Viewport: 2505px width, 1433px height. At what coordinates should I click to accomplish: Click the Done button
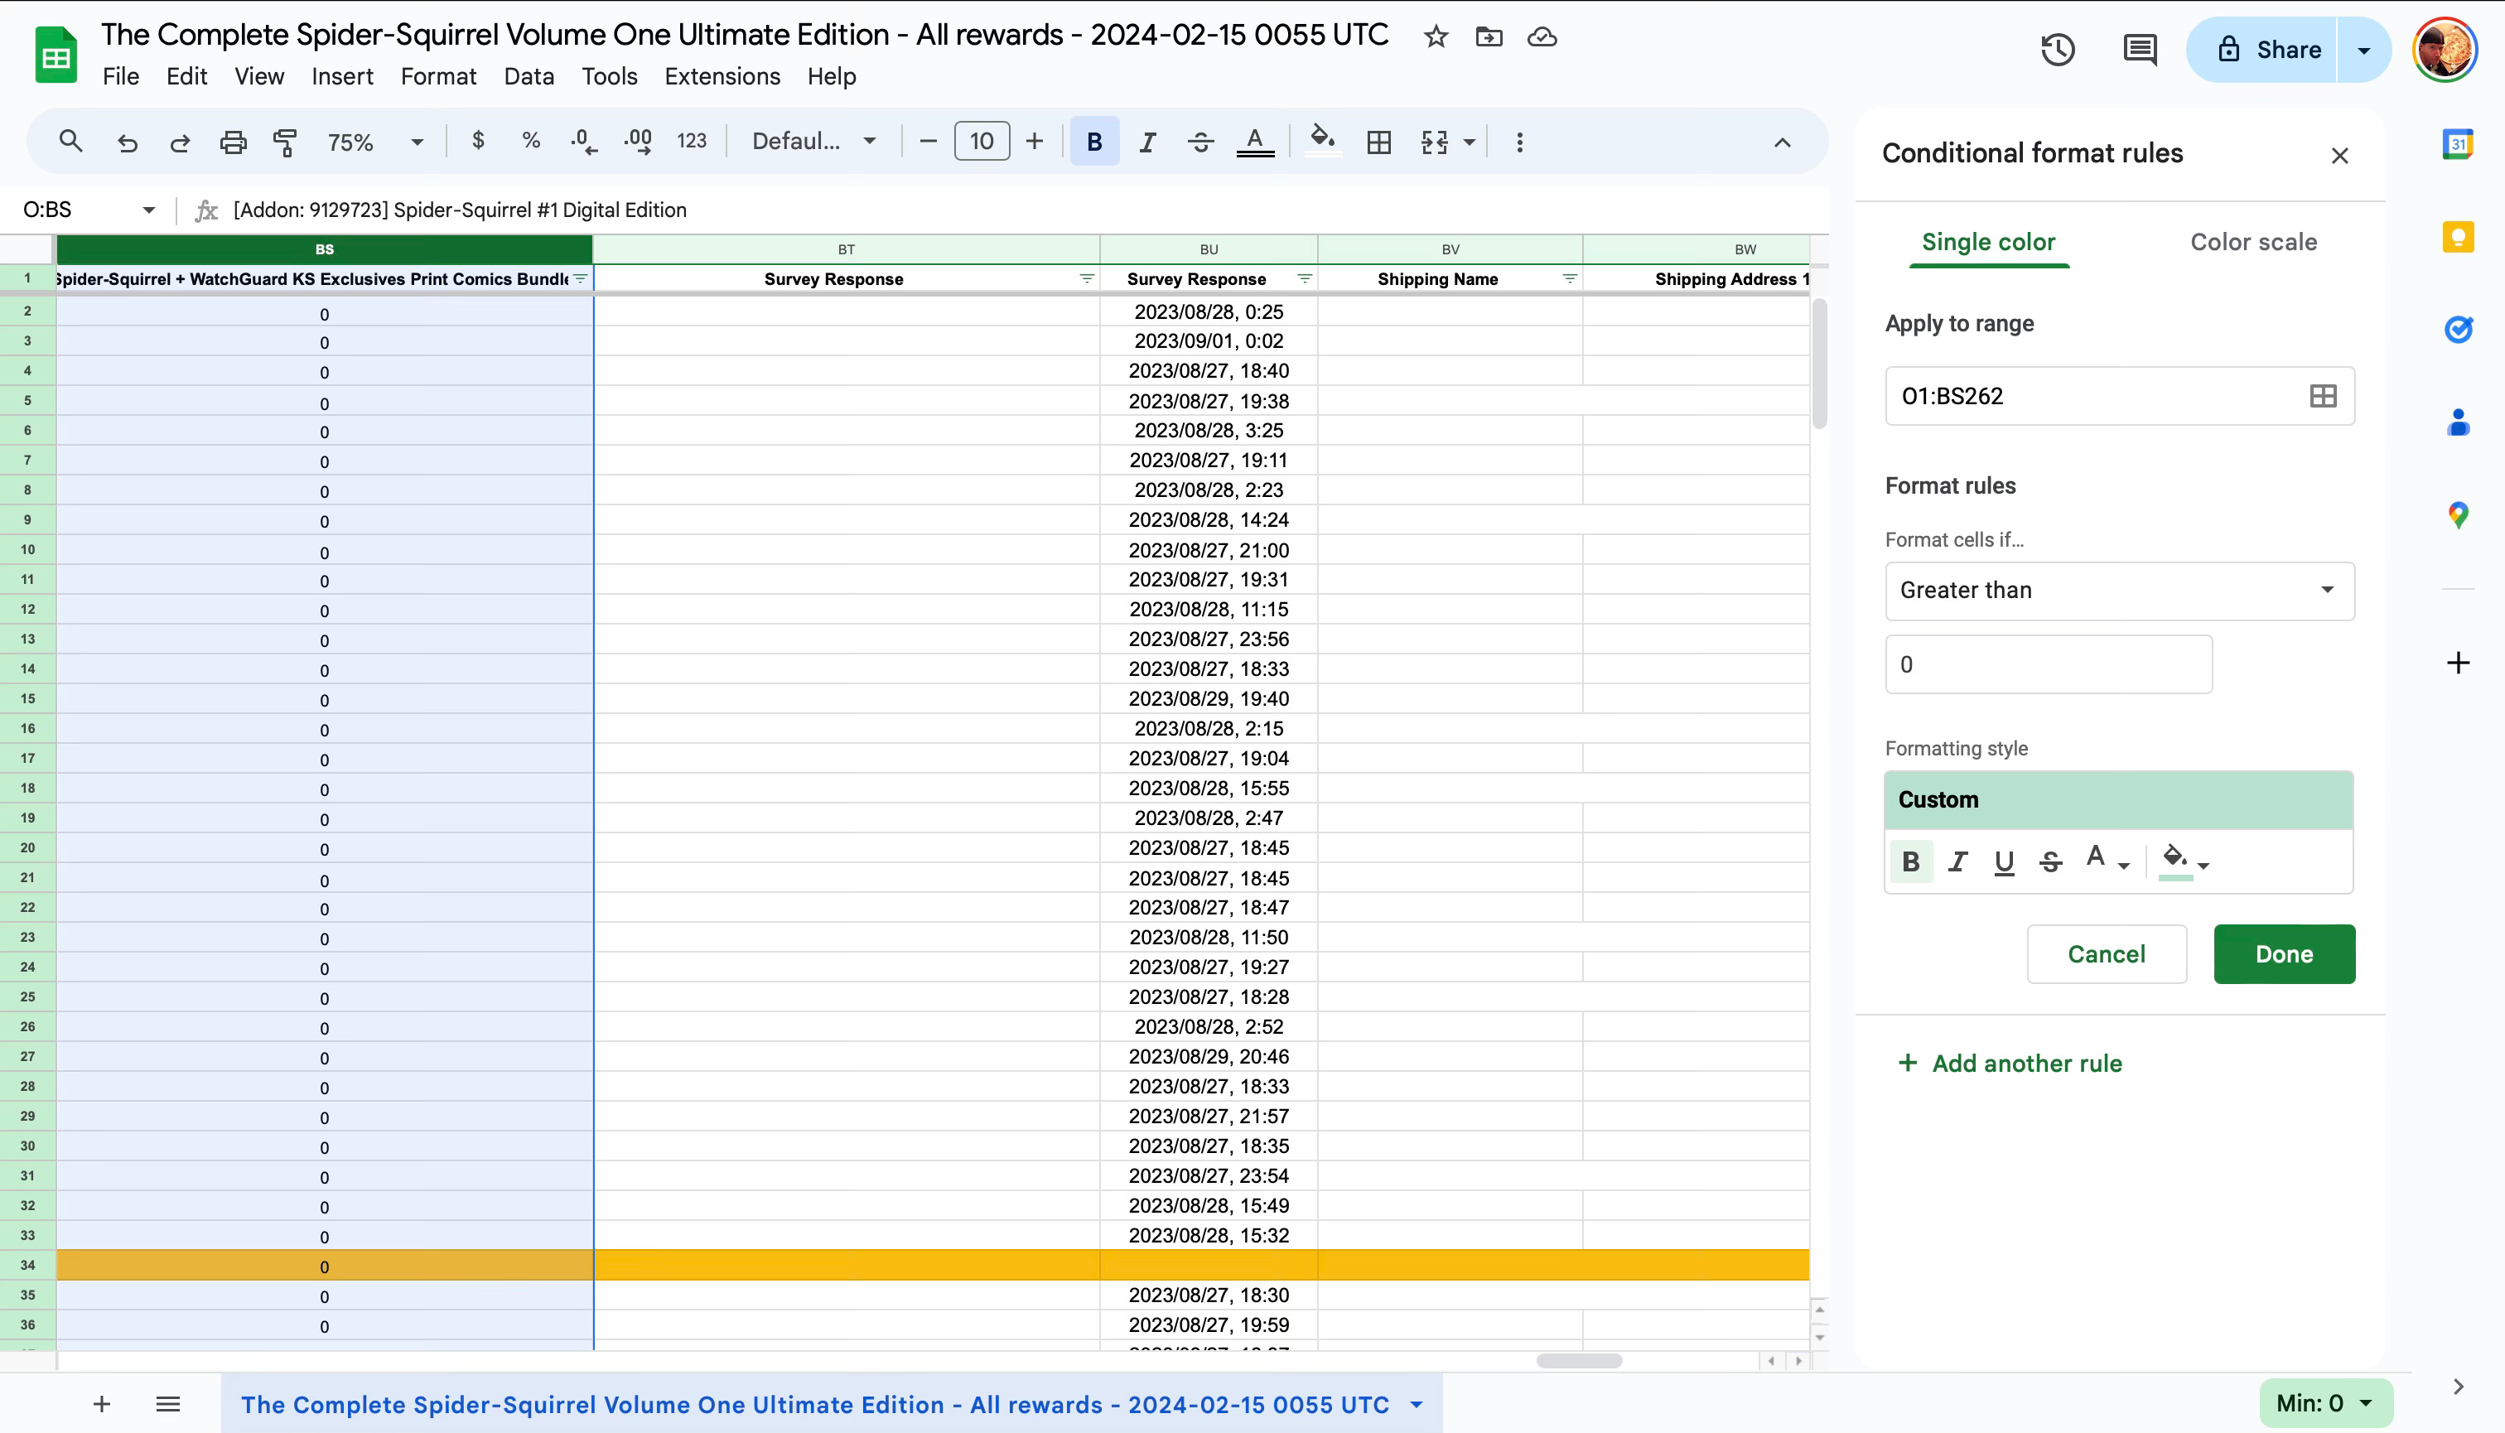2284,953
